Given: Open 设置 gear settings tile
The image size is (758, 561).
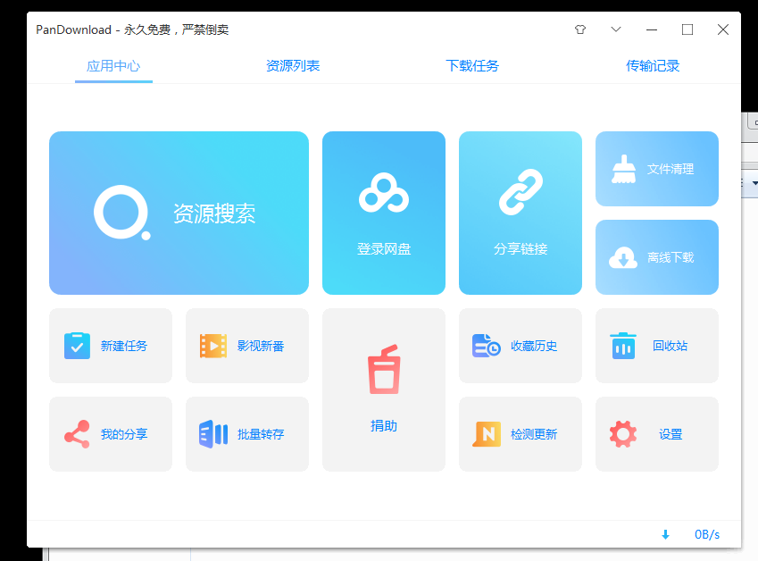Looking at the screenshot, I should (623, 434).
